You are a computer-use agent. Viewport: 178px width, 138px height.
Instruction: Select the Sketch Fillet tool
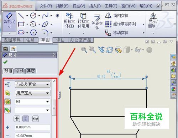[x=46, y=33]
